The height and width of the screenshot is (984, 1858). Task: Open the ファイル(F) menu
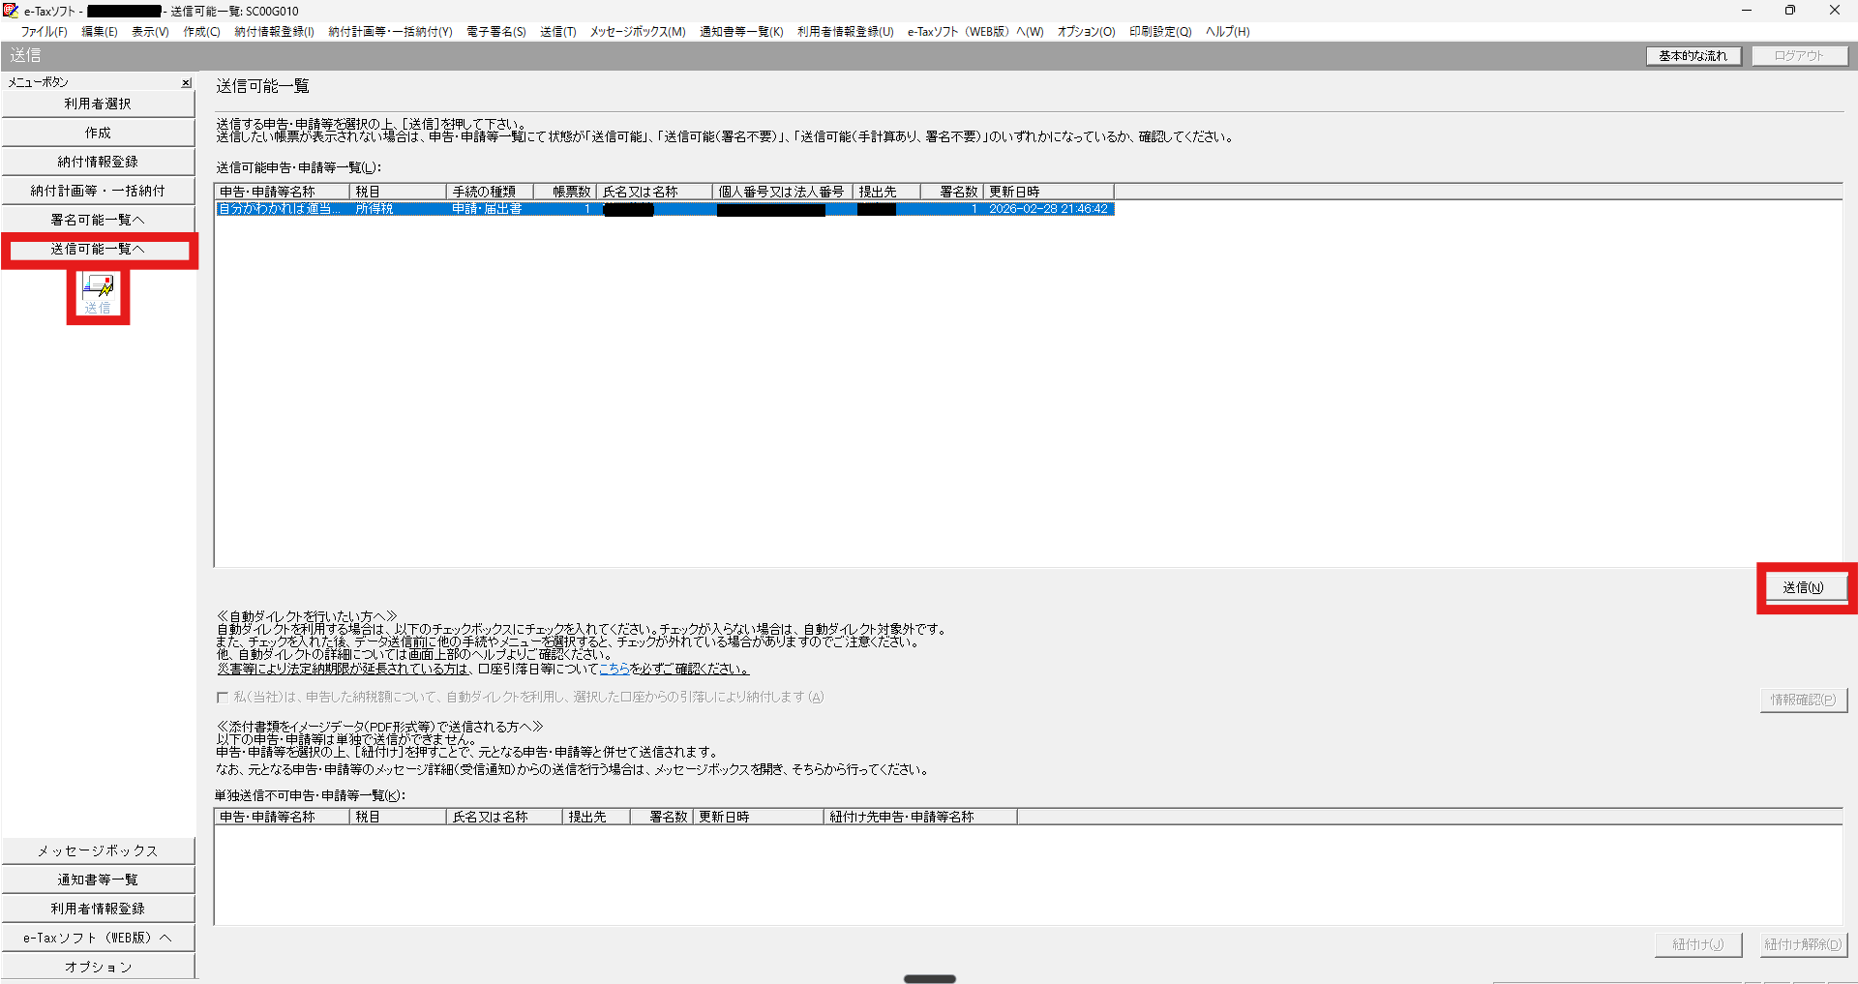[x=44, y=32]
